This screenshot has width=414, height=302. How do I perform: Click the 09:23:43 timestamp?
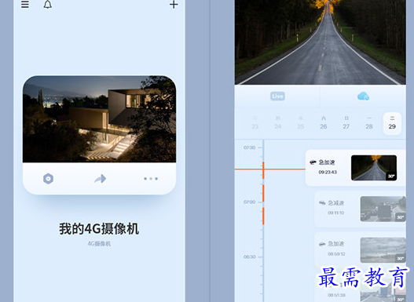[328, 172]
